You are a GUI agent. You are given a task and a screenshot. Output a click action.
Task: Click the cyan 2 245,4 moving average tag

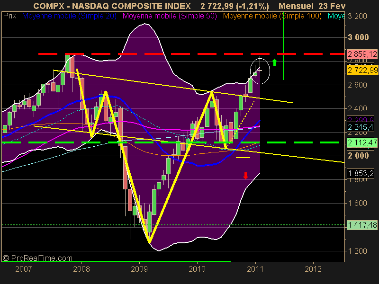(x=361, y=127)
